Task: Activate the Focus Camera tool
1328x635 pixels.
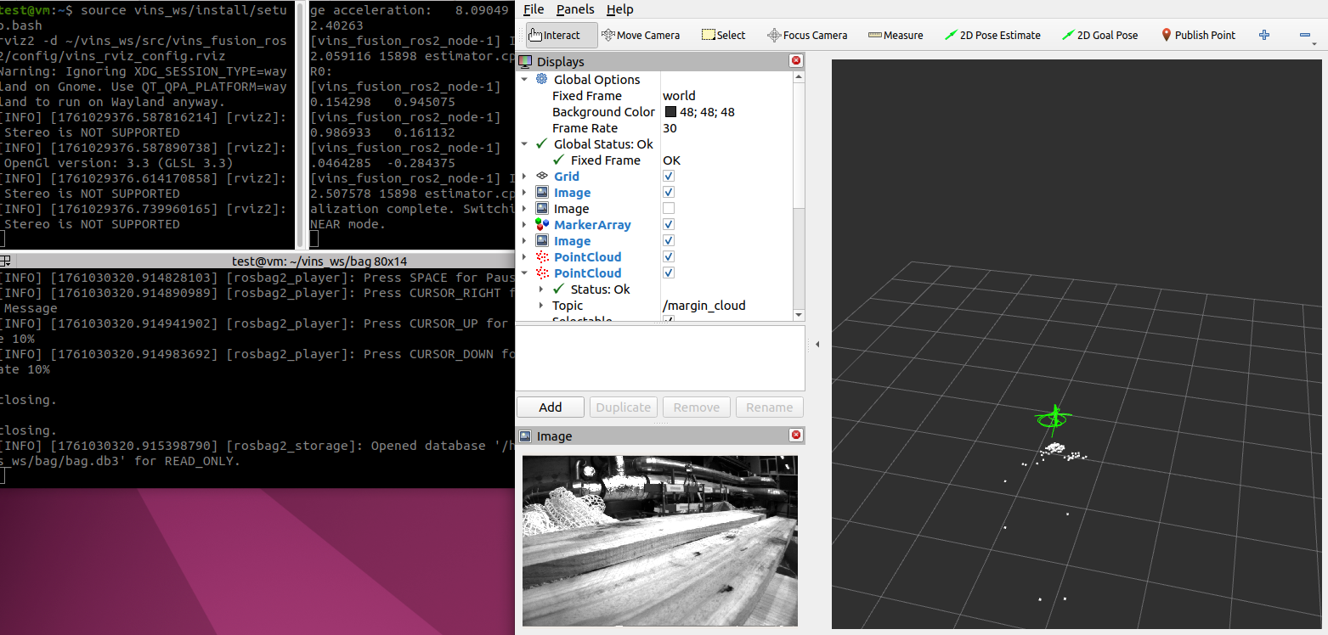Action: [806, 35]
